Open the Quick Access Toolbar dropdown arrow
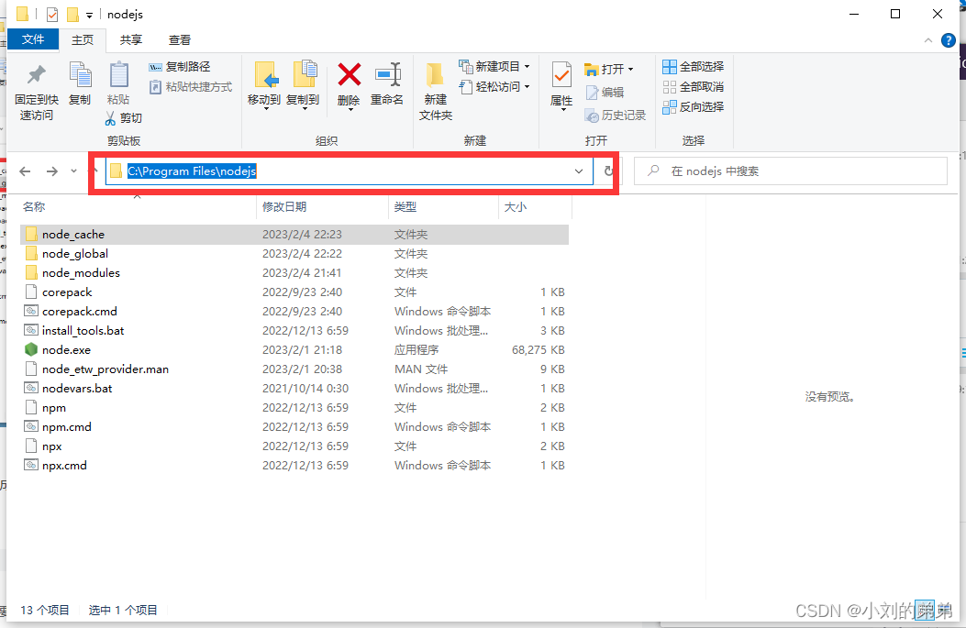 (x=89, y=15)
